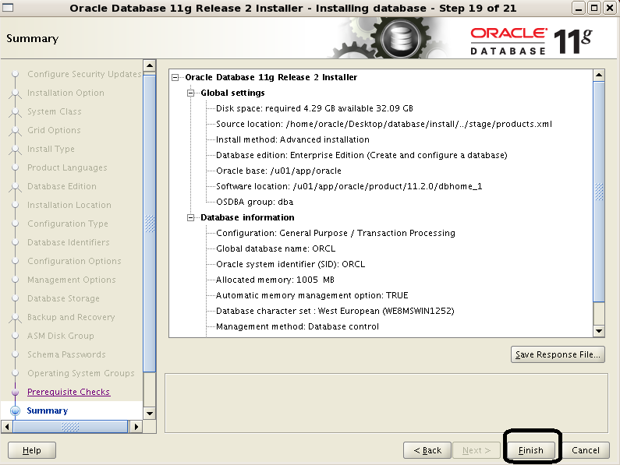
Task: Open the Help dialog
Action: [x=32, y=450]
